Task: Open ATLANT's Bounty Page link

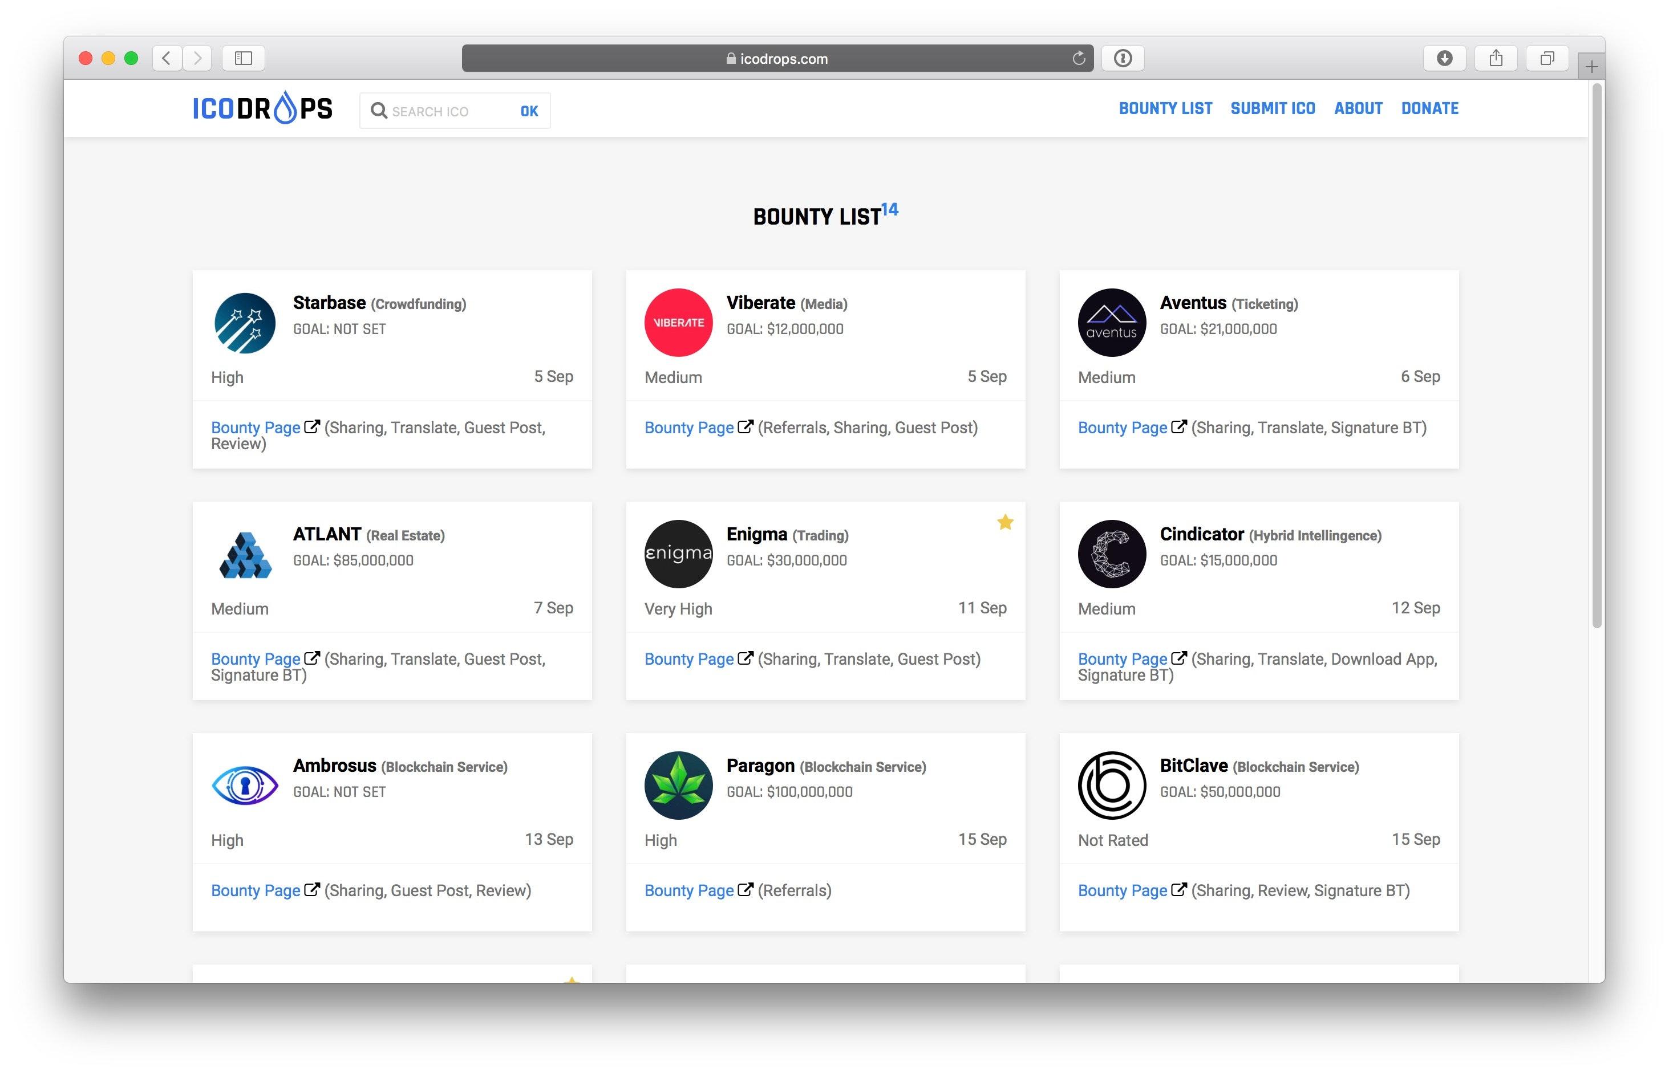Action: (x=256, y=659)
